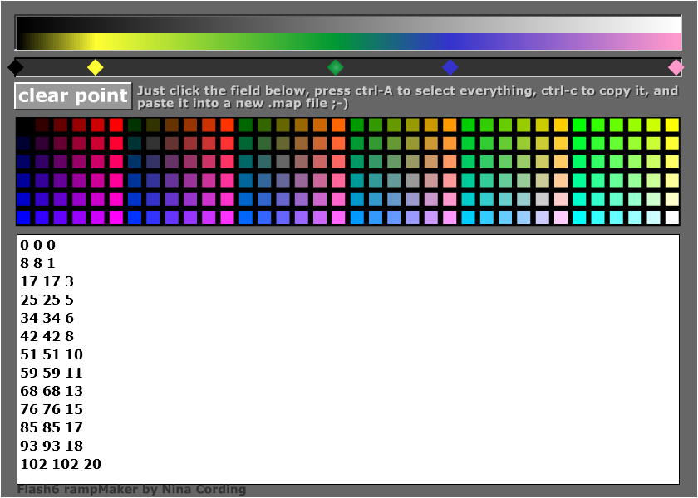Pick the pure red swatch in top row

pyautogui.click(x=116, y=125)
